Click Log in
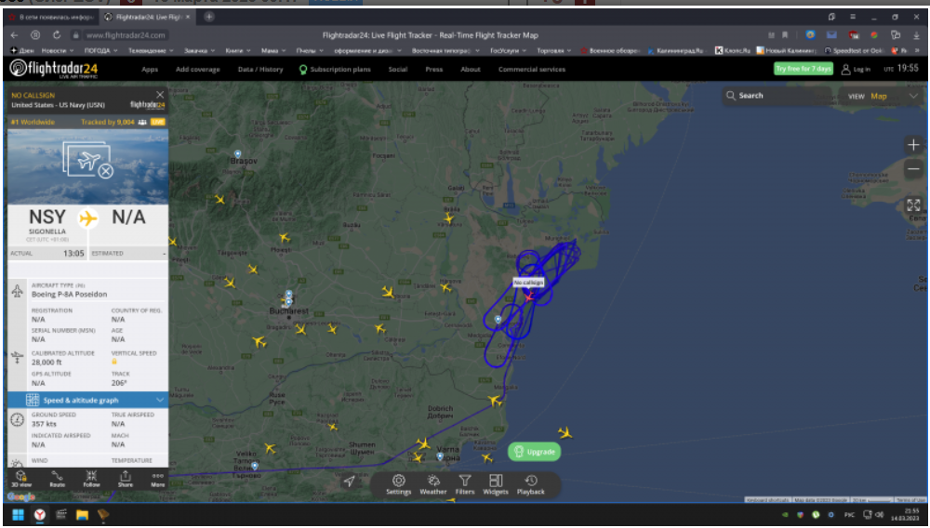 pos(856,70)
